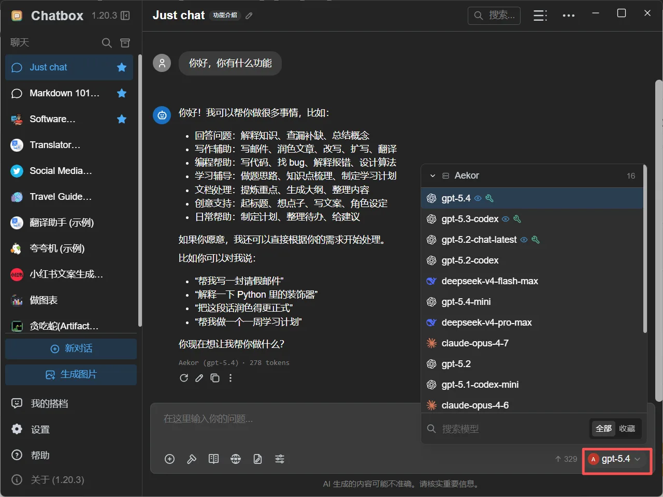
Task: Collapse the sidebar with the panel icon
Action: pos(125,16)
